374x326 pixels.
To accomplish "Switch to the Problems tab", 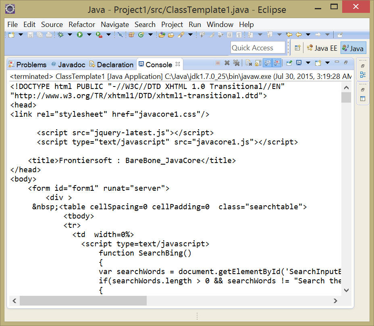I will 27,64.
